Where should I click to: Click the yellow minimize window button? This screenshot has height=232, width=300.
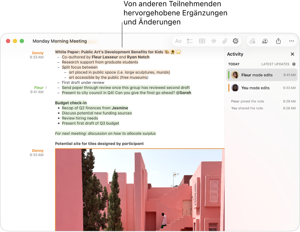pyautogui.click(x=15, y=41)
